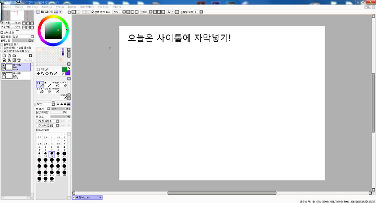Toggle the advanced settings expander box

click(x=37, y=130)
